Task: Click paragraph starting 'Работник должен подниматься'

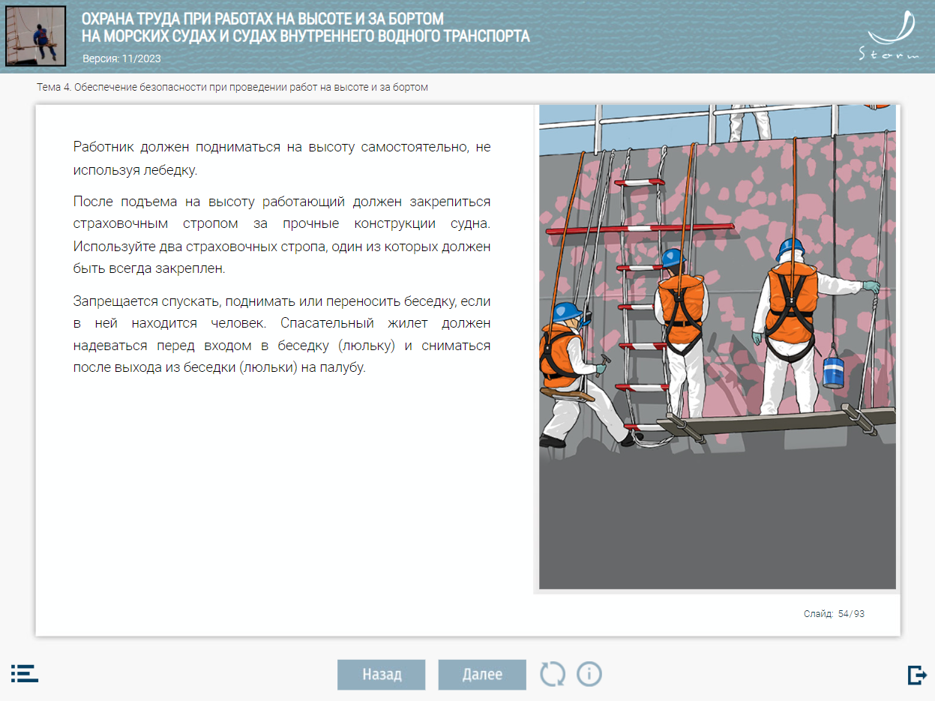Action: click(x=282, y=158)
